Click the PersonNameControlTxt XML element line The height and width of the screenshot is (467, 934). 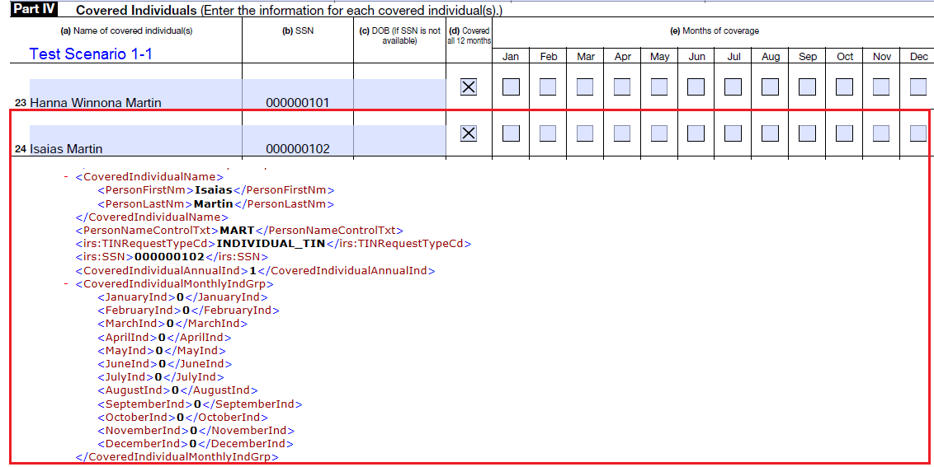pyautogui.click(x=239, y=231)
